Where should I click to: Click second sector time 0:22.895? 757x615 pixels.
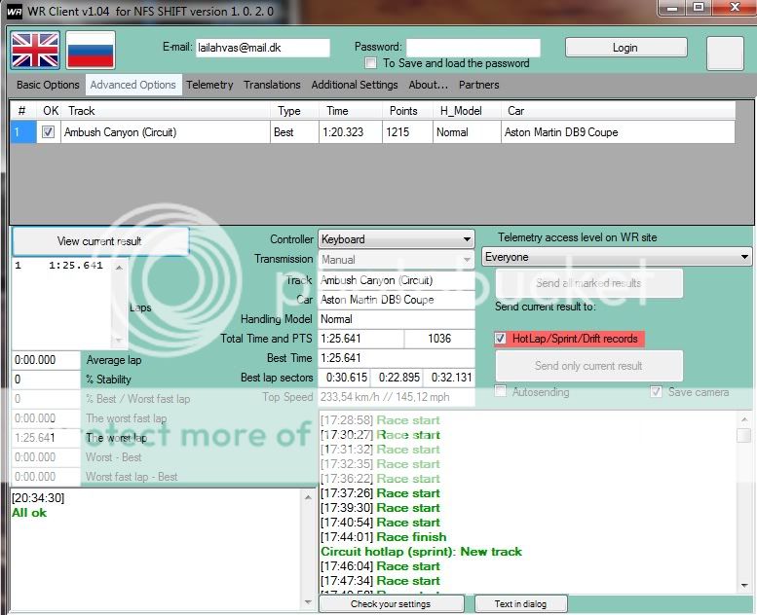pyautogui.click(x=398, y=378)
